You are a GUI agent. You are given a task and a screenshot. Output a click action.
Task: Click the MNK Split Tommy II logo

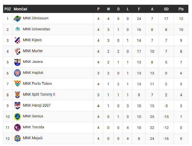17,95
